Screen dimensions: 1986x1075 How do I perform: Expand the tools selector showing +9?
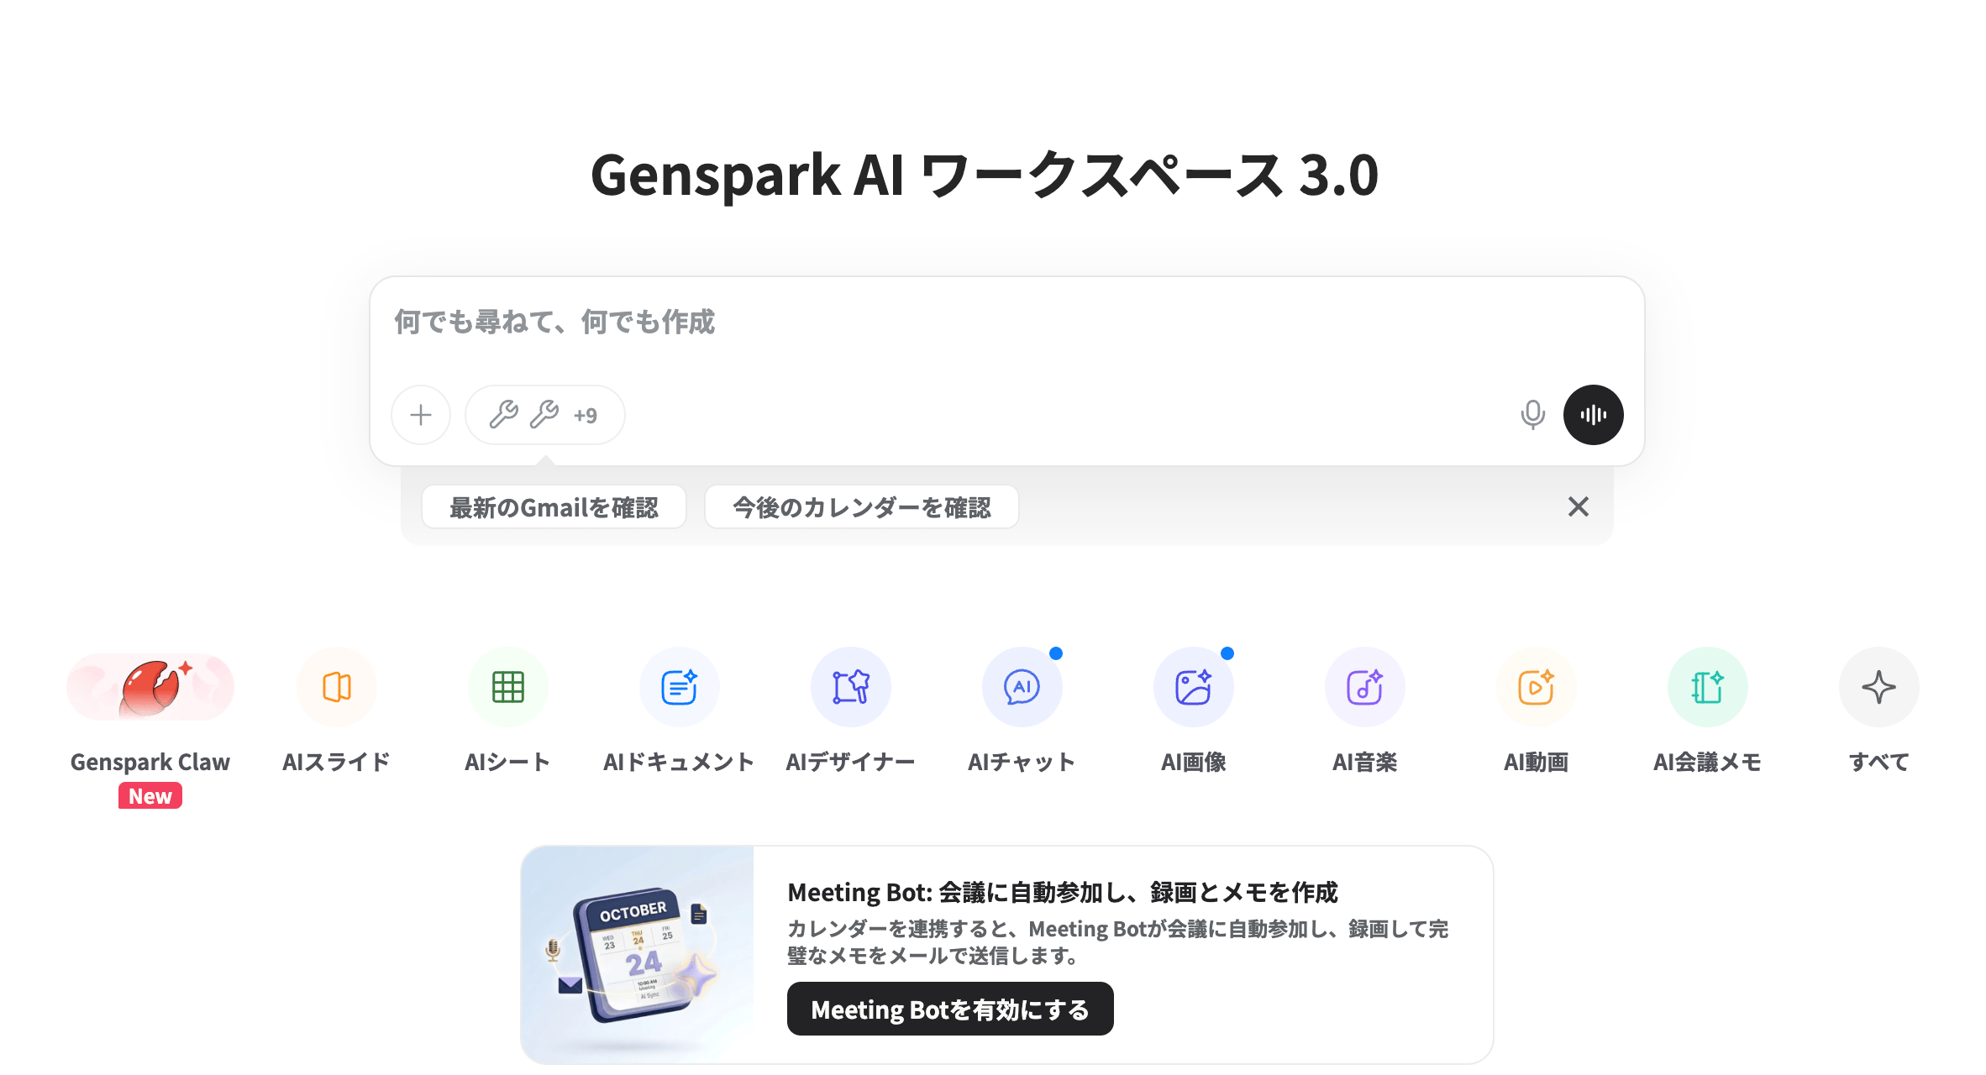(x=545, y=415)
